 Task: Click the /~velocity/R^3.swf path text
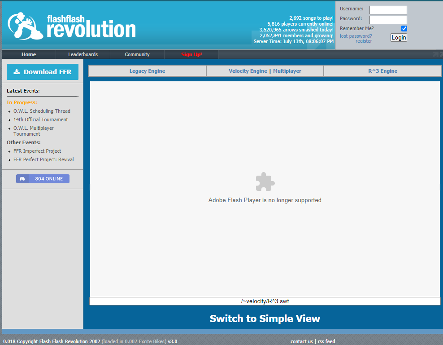pyautogui.click(x=265, y=301)
